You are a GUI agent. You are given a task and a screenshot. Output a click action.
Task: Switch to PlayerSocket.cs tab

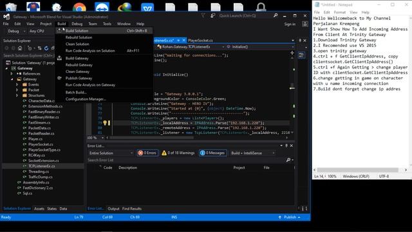tap(200, 41)
